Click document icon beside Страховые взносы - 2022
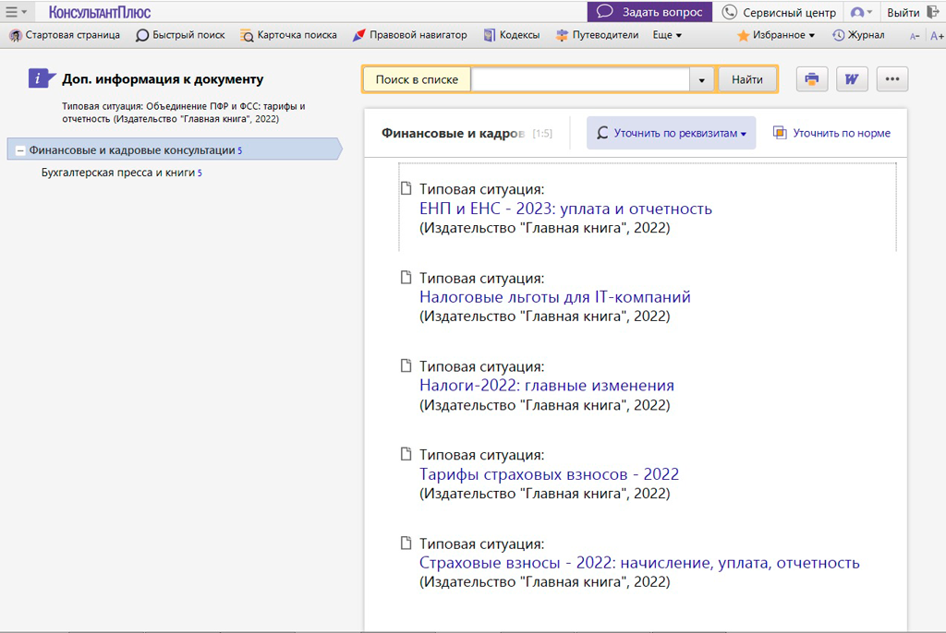Viewport: 946px width, 633px height. coord(406,543)
